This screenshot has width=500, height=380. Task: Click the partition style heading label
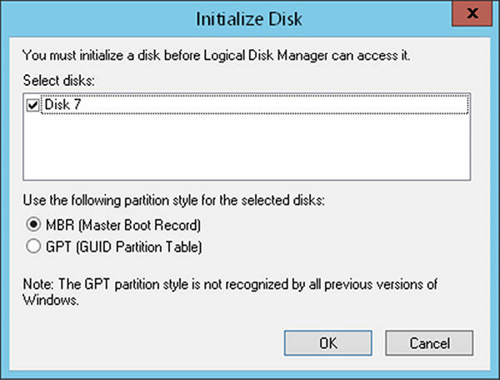coord(174,201)
